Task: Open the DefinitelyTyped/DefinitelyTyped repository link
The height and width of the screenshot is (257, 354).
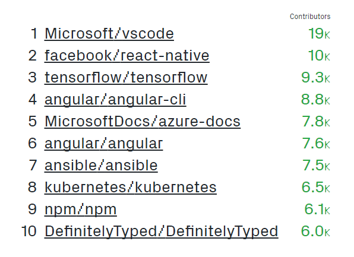Action: pyautogui.click(x=161, y=231)
